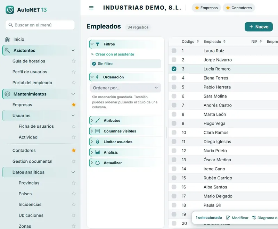Check the box for Nuria Prieto

(174, 151)
